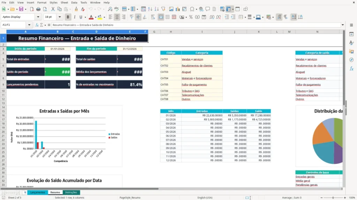Open the Select Function sum dropdown
The height and width of the screenshot is (200, 357).
(45, 25)
